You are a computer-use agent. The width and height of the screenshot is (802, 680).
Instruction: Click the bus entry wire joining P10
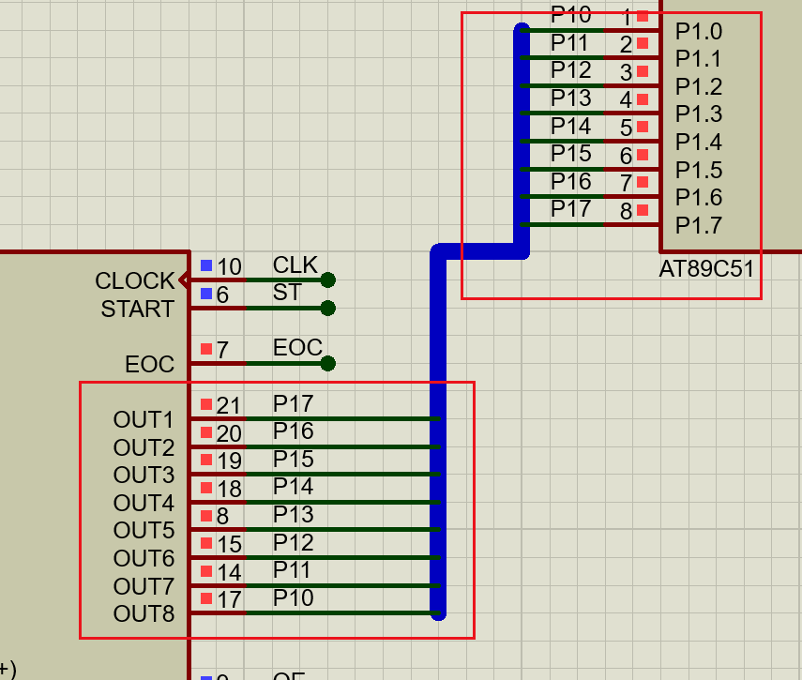[563, 28]
